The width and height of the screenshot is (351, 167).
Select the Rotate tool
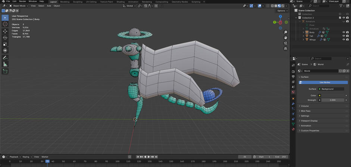(x=5, y=37)
